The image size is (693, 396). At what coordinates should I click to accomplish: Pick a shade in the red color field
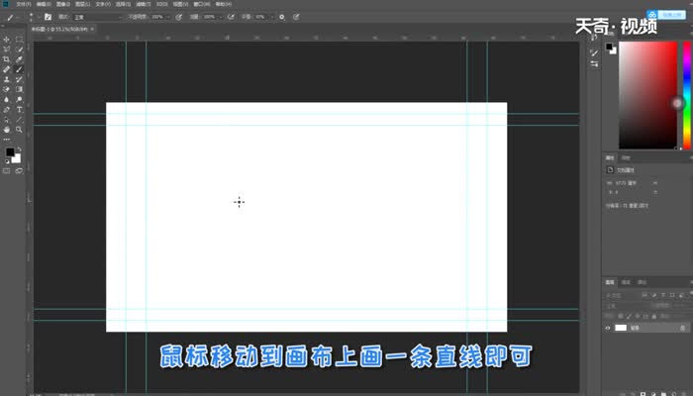647,95
